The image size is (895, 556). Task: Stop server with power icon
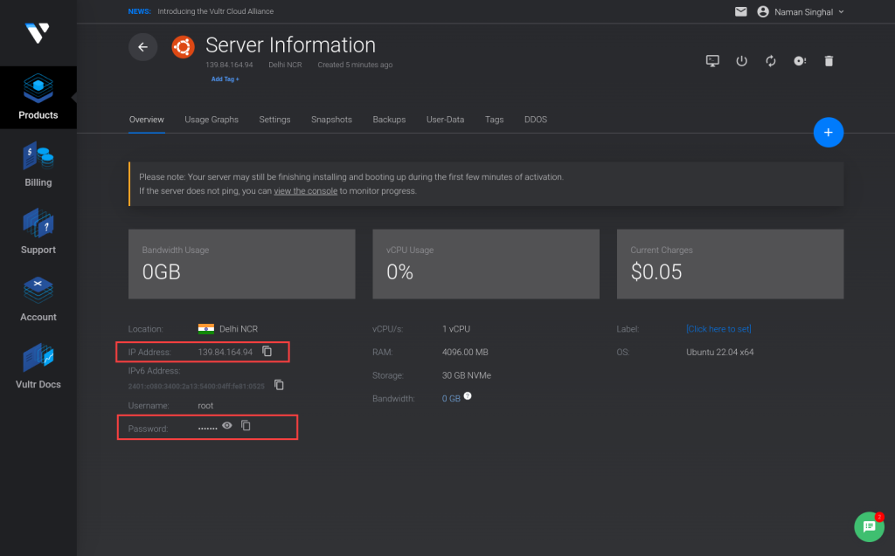741,60
